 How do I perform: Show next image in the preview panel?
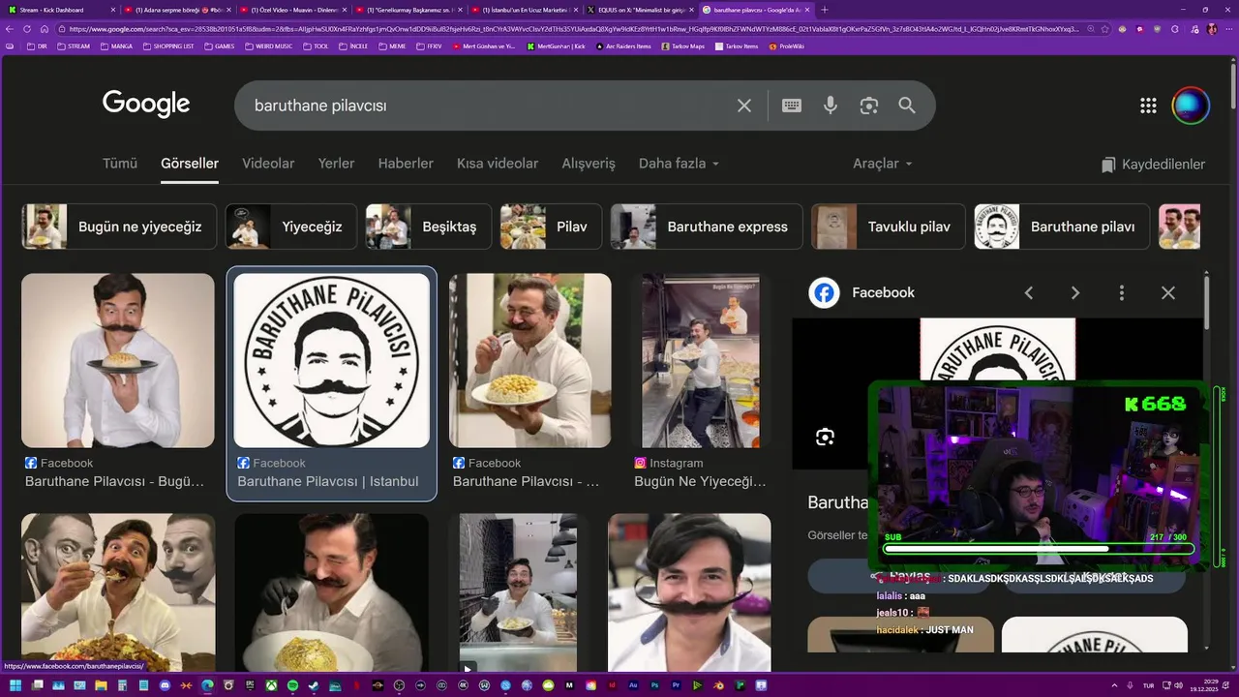(1075, 292)
